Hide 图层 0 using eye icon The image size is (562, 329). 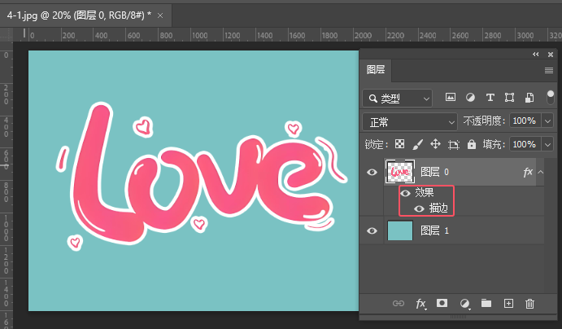pyautogui.click(x=372, y=172)
